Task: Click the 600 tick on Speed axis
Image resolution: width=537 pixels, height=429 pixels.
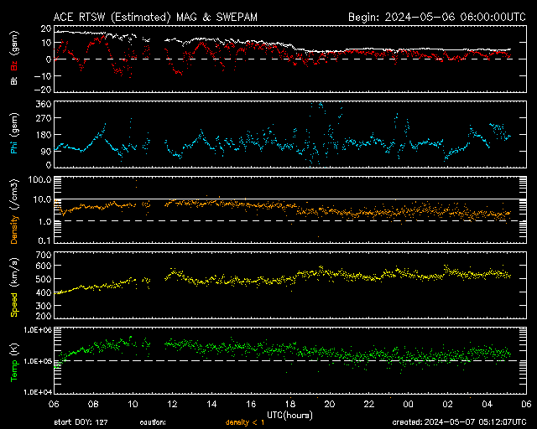Action: point(44,266)
